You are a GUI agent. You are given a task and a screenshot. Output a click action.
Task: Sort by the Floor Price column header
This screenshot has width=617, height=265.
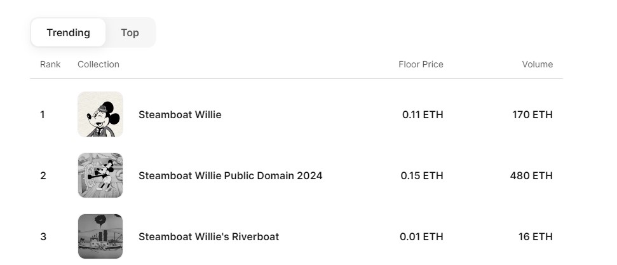point(421,64)
